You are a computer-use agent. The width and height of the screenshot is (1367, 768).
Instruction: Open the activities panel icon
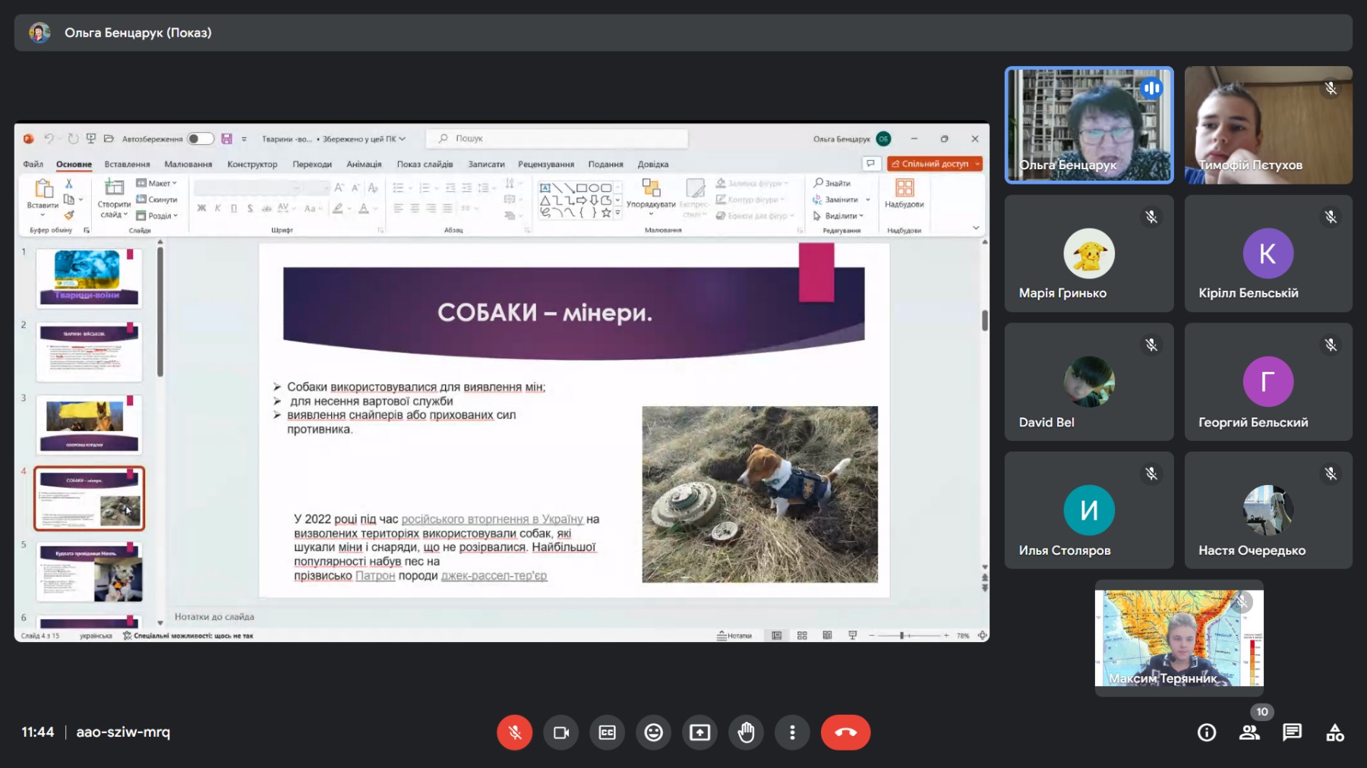coord(1334,732)
